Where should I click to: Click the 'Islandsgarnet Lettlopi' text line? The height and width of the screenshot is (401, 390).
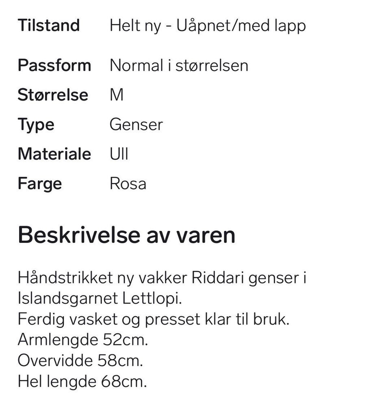coord(100,299)
